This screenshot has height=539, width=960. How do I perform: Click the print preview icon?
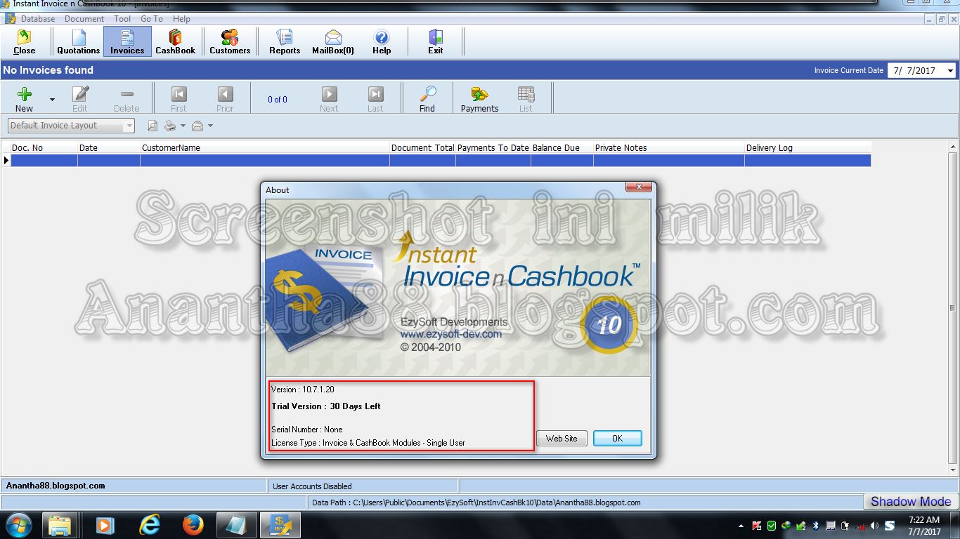(x=153, y=126)
